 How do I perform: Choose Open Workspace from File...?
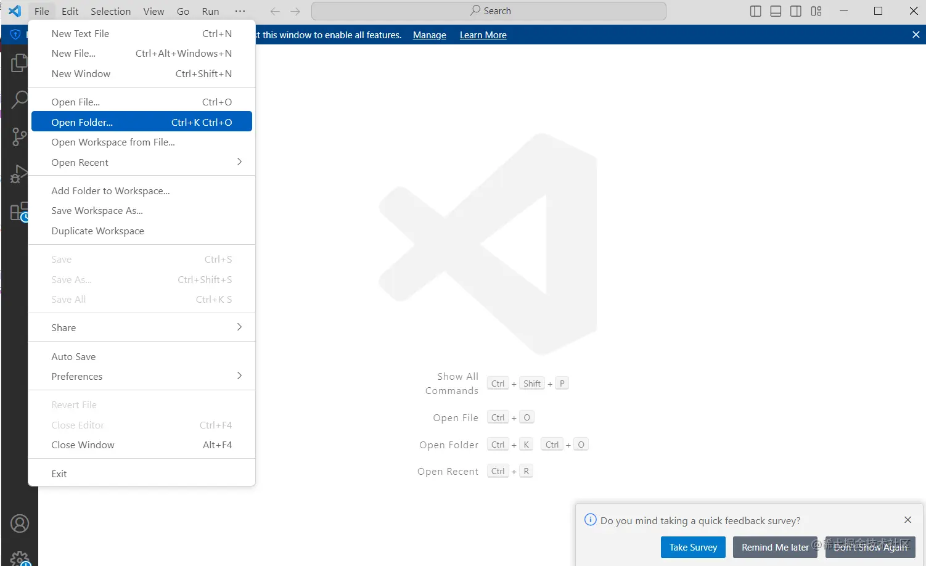pyautogui.click(x=142, y=142)
